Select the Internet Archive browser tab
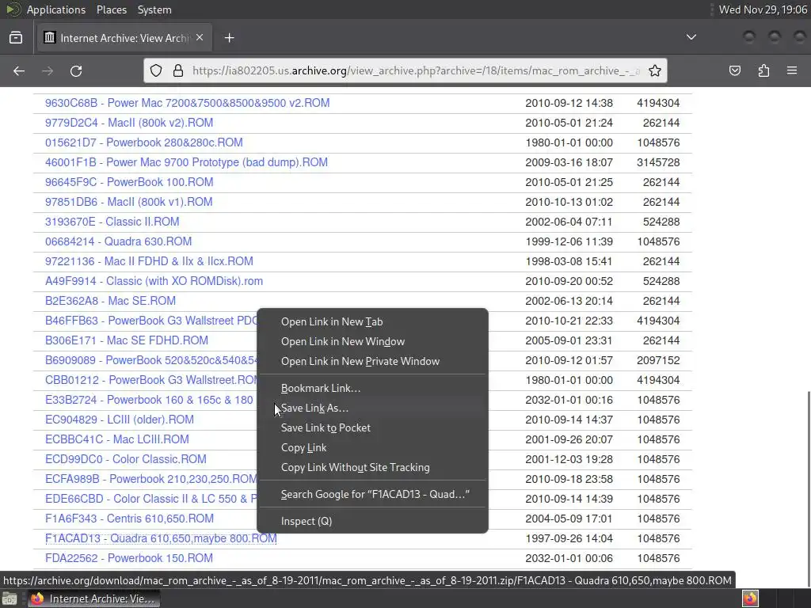The width and height of the screenshot is (811, 608). pos(124,38)
